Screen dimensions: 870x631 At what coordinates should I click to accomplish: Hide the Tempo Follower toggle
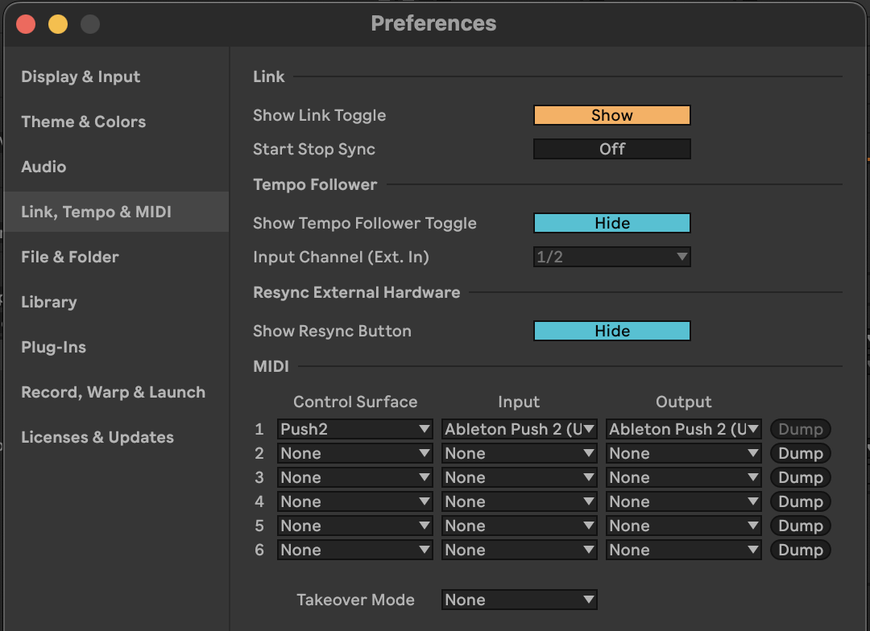click(611, 223)
